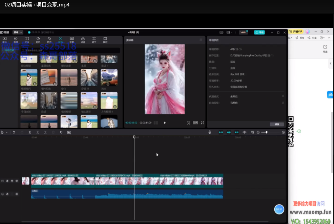Toggle main track magnet
Image resolution: width=334 pixels, height=224 pixels.
click(221, 132)
